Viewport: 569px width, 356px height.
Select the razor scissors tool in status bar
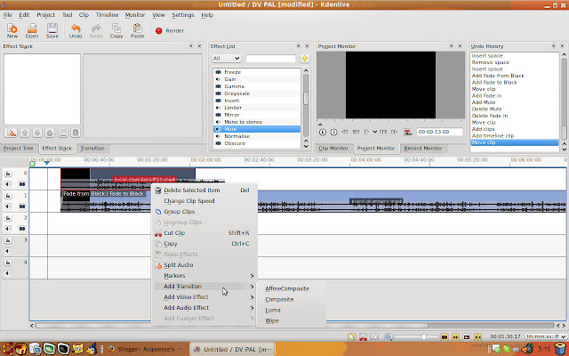[363, 337]
